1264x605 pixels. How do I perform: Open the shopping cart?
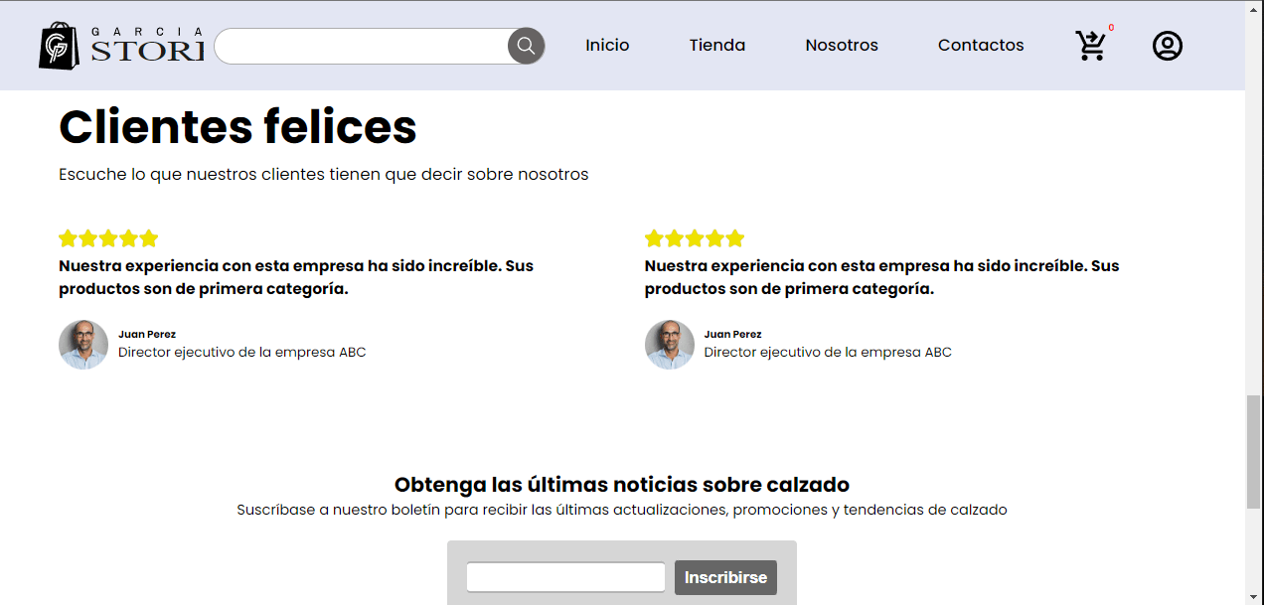tap(1090, 47)
